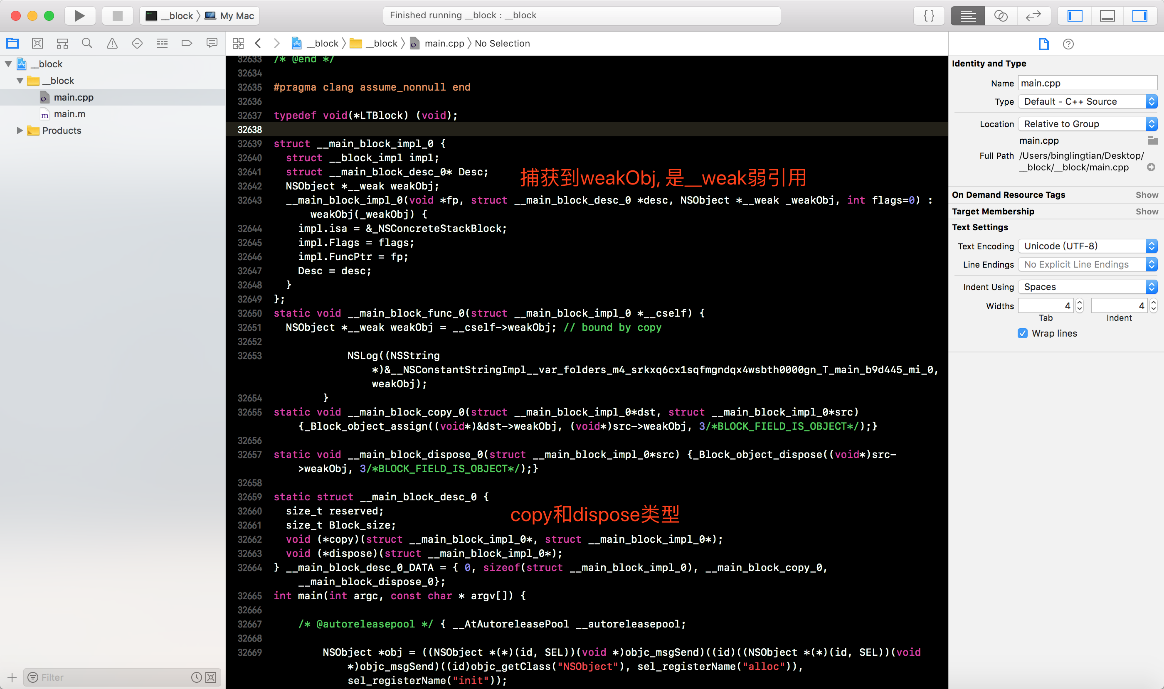Click line number 32650 in the gutter

(x=250, y=313)
